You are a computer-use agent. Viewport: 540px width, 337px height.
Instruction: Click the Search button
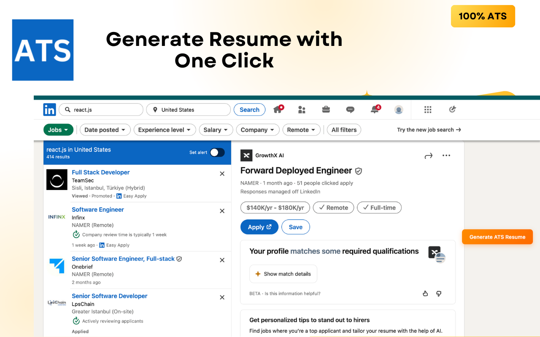click(x=249, y=110)
